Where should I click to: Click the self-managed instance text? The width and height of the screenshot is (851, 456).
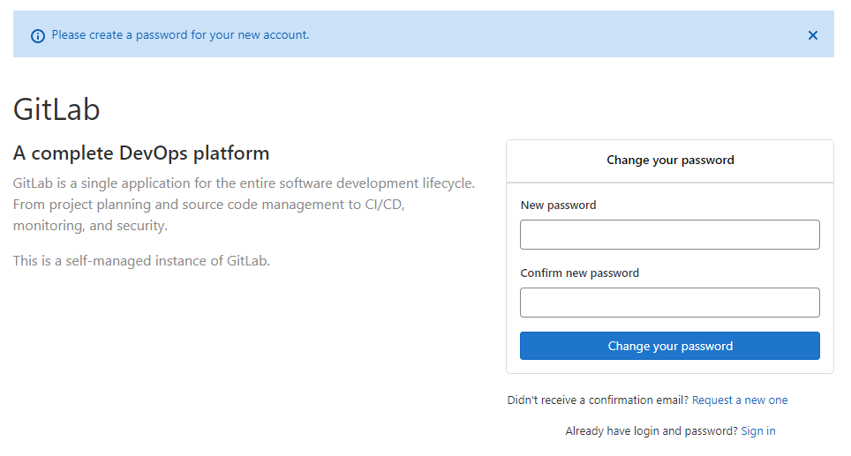coord(141,261)
